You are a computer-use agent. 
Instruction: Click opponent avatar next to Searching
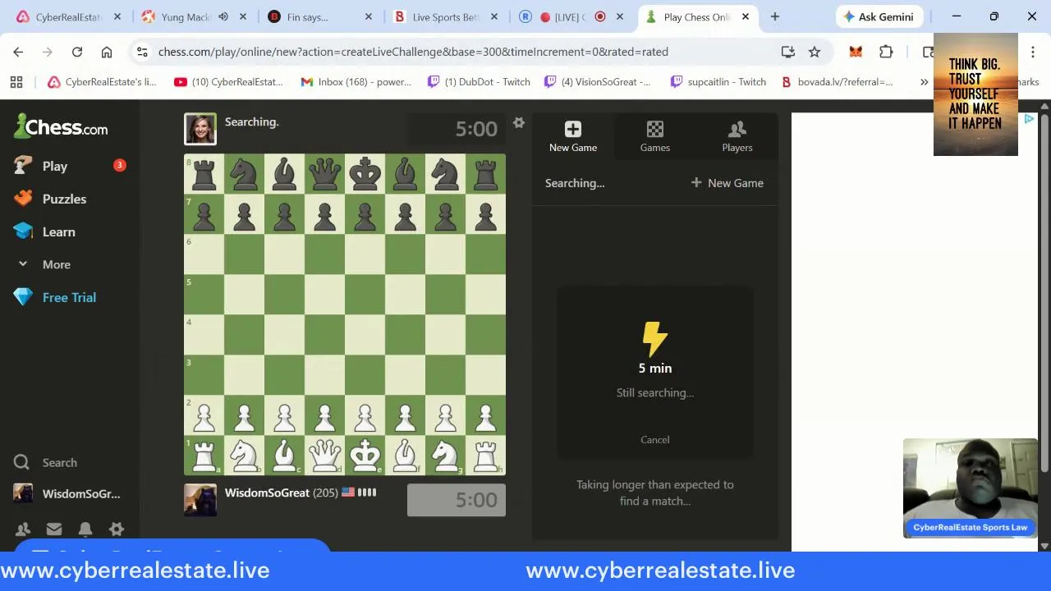point(200,129)
